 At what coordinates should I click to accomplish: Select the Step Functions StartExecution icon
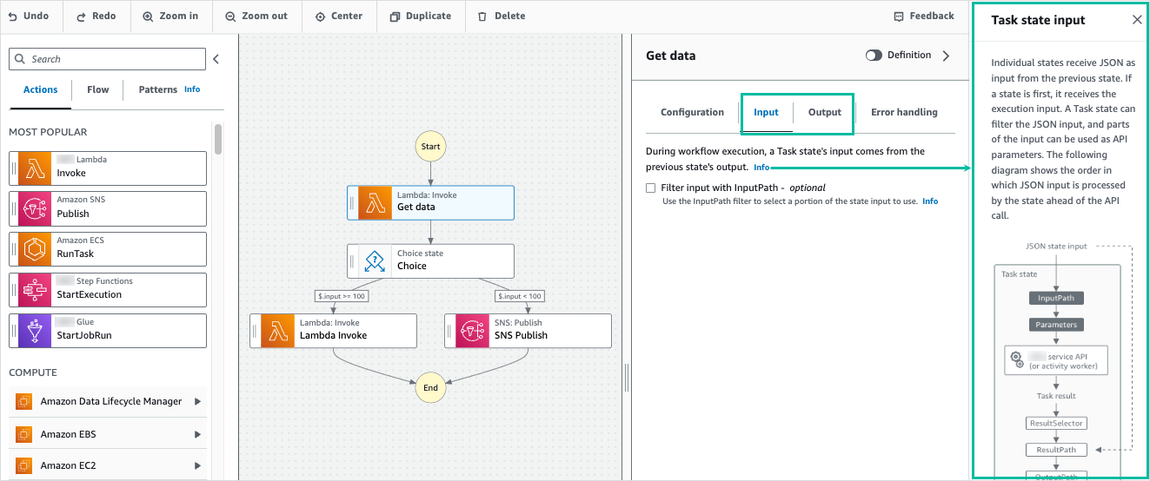[36, 289]
